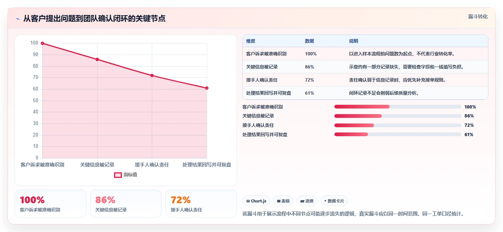Click the 61% value in the table
The height and width of the screenshot is (232, 503).
click(x=310, y=93)
